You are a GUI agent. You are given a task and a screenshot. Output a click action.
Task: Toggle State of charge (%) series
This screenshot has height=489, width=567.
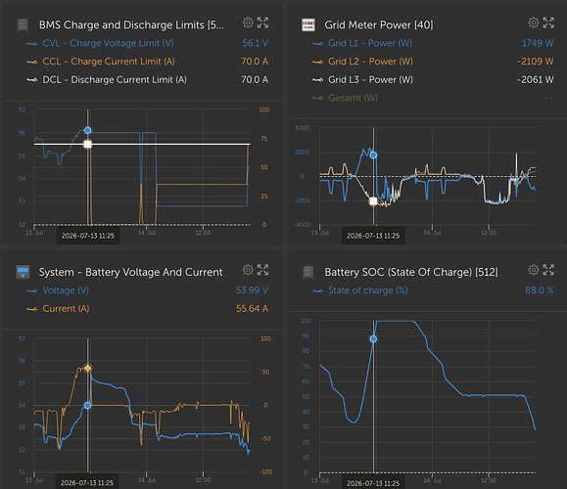click(x=360, y=290)
